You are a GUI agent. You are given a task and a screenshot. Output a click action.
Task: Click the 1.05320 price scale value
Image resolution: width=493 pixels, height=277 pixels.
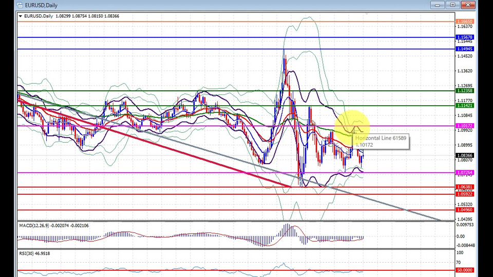click(465, 204)
